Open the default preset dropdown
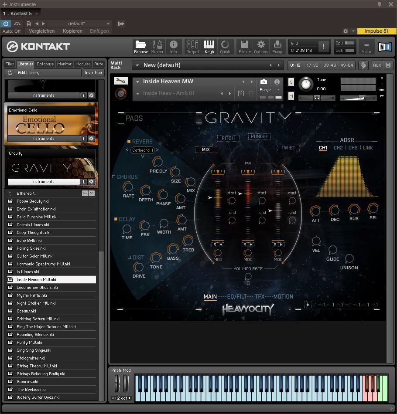Viewport: 397px width, 414px height. pos(108,24)
